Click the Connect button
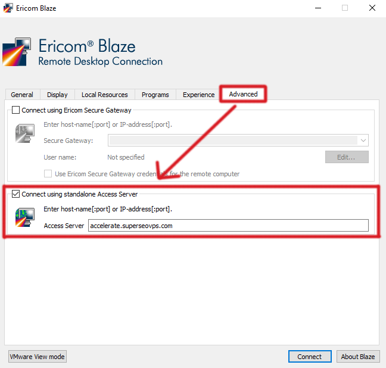 click(x=310, y=357)
